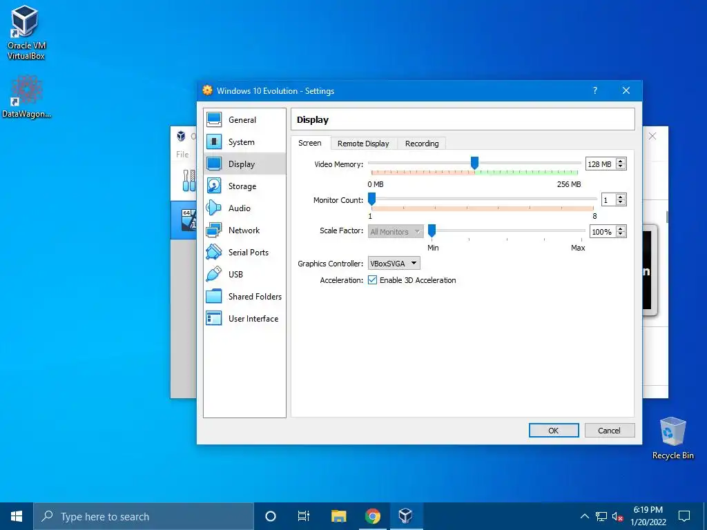
Task: Click the taskbar search box
Action: (x=144, y=516)
